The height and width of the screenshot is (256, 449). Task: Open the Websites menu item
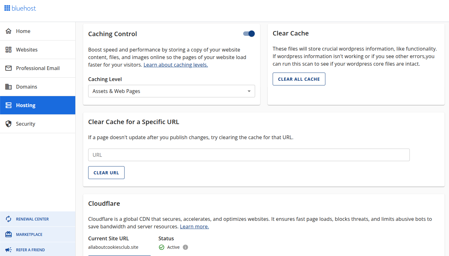point(38,50)
